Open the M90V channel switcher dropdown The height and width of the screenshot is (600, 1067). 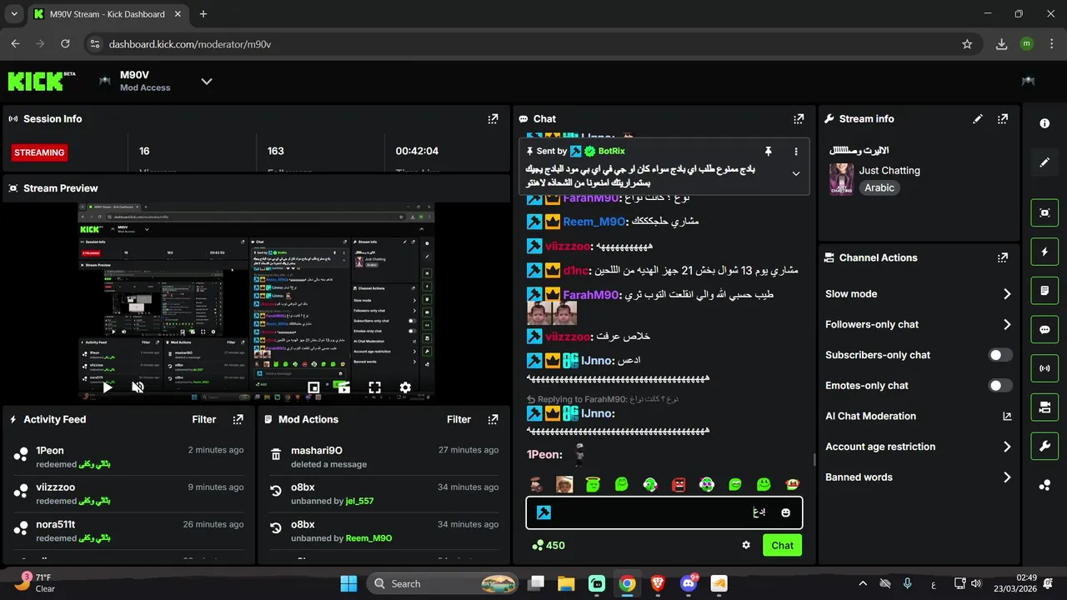tap(207, 81)
